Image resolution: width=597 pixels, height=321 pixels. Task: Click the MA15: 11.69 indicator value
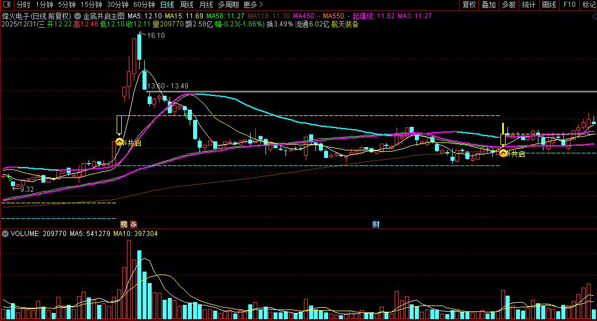click(x=184, y=16)
